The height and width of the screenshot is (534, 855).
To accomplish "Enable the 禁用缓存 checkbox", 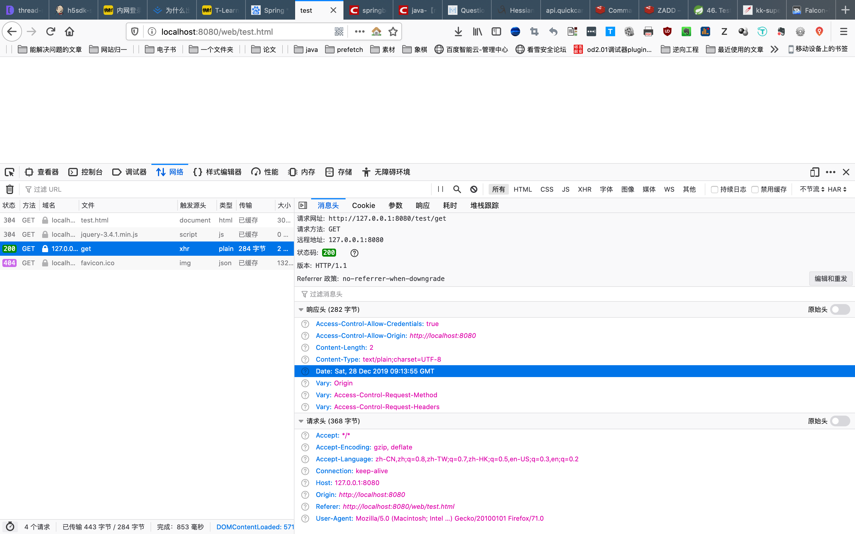I will [x=755, y=189].
